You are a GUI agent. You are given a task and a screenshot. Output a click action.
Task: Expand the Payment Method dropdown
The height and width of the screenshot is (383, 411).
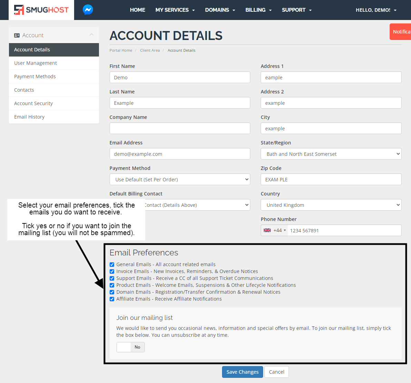[180, 180]
